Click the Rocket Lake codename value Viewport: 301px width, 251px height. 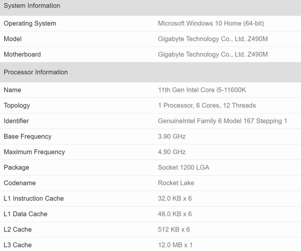click(x=176, y=183)
